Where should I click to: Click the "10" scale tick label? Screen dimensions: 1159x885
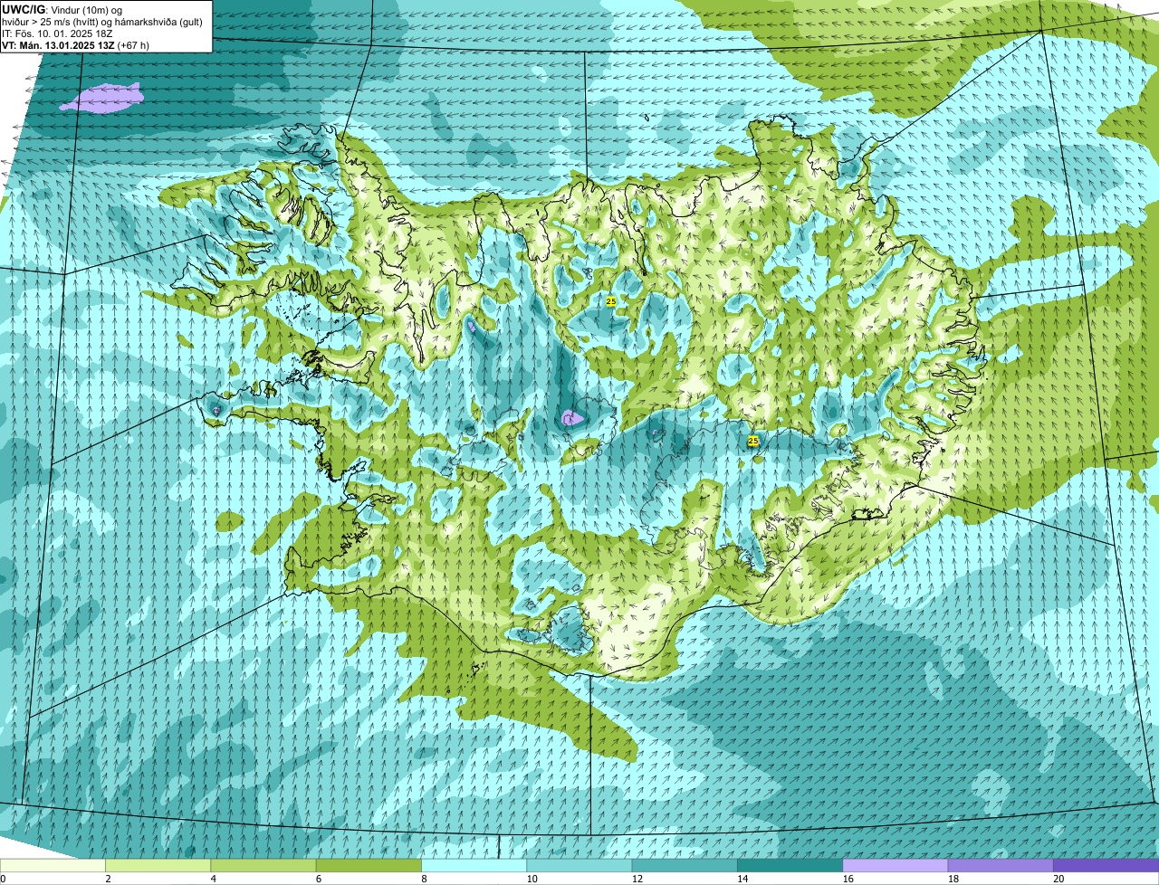[532, 879]
